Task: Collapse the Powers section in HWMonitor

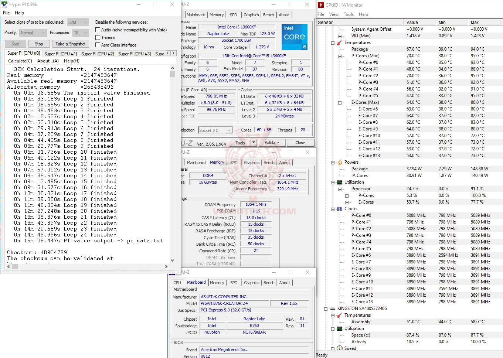Action: click(333, 163)
